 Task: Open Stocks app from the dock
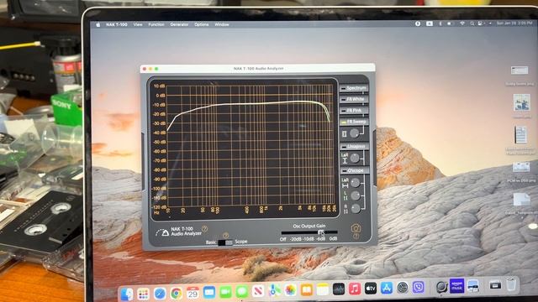(x=339, y=289)
